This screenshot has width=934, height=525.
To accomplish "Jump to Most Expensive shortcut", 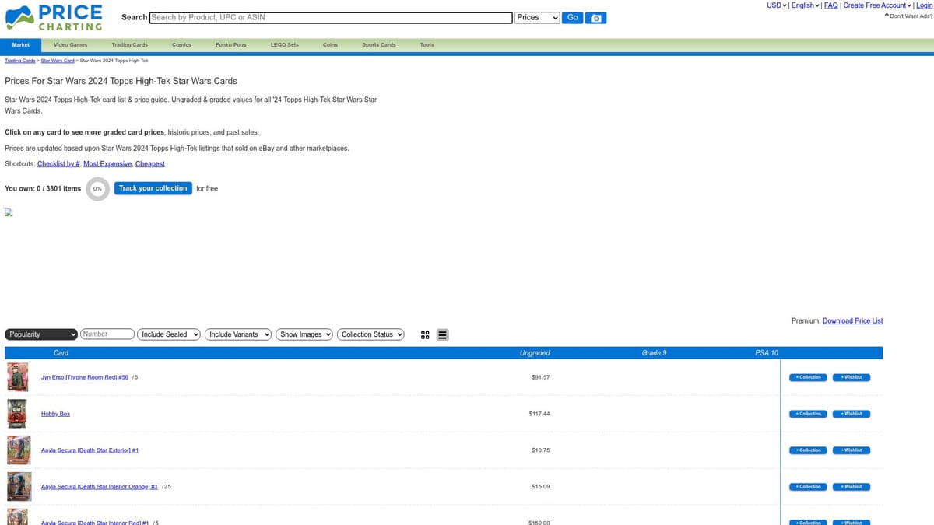I will (x=107, y=164).
